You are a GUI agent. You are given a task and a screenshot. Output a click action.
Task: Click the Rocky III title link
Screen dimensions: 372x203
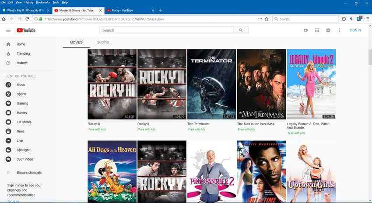pos(94,124)
